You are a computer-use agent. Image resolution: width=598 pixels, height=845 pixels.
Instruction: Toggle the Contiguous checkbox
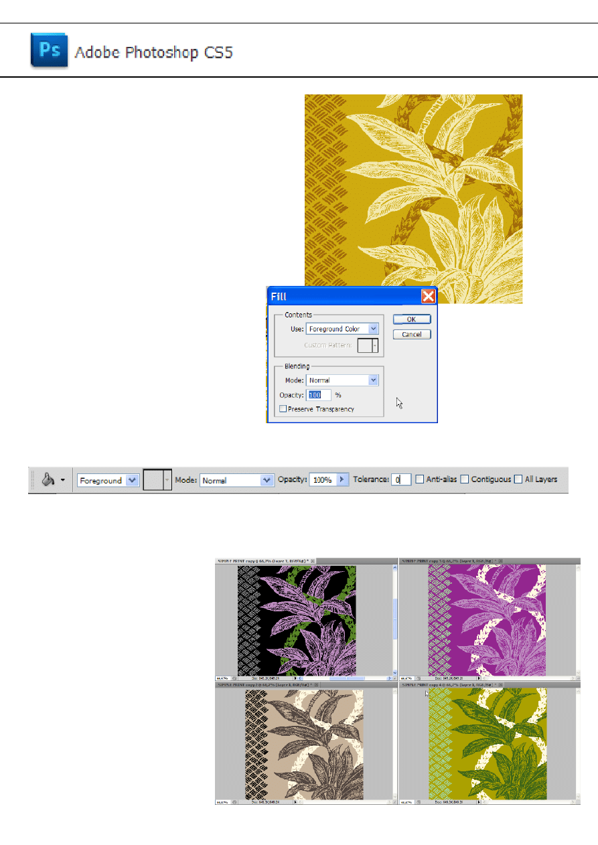click(465, 479)
